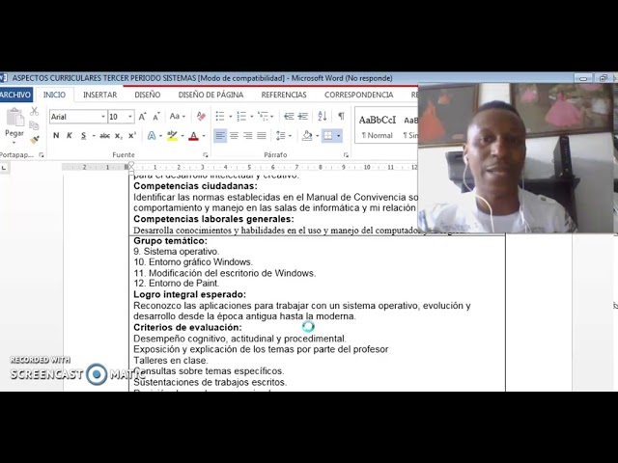Open highlight color dropdown arrow

tap(183, 136)
